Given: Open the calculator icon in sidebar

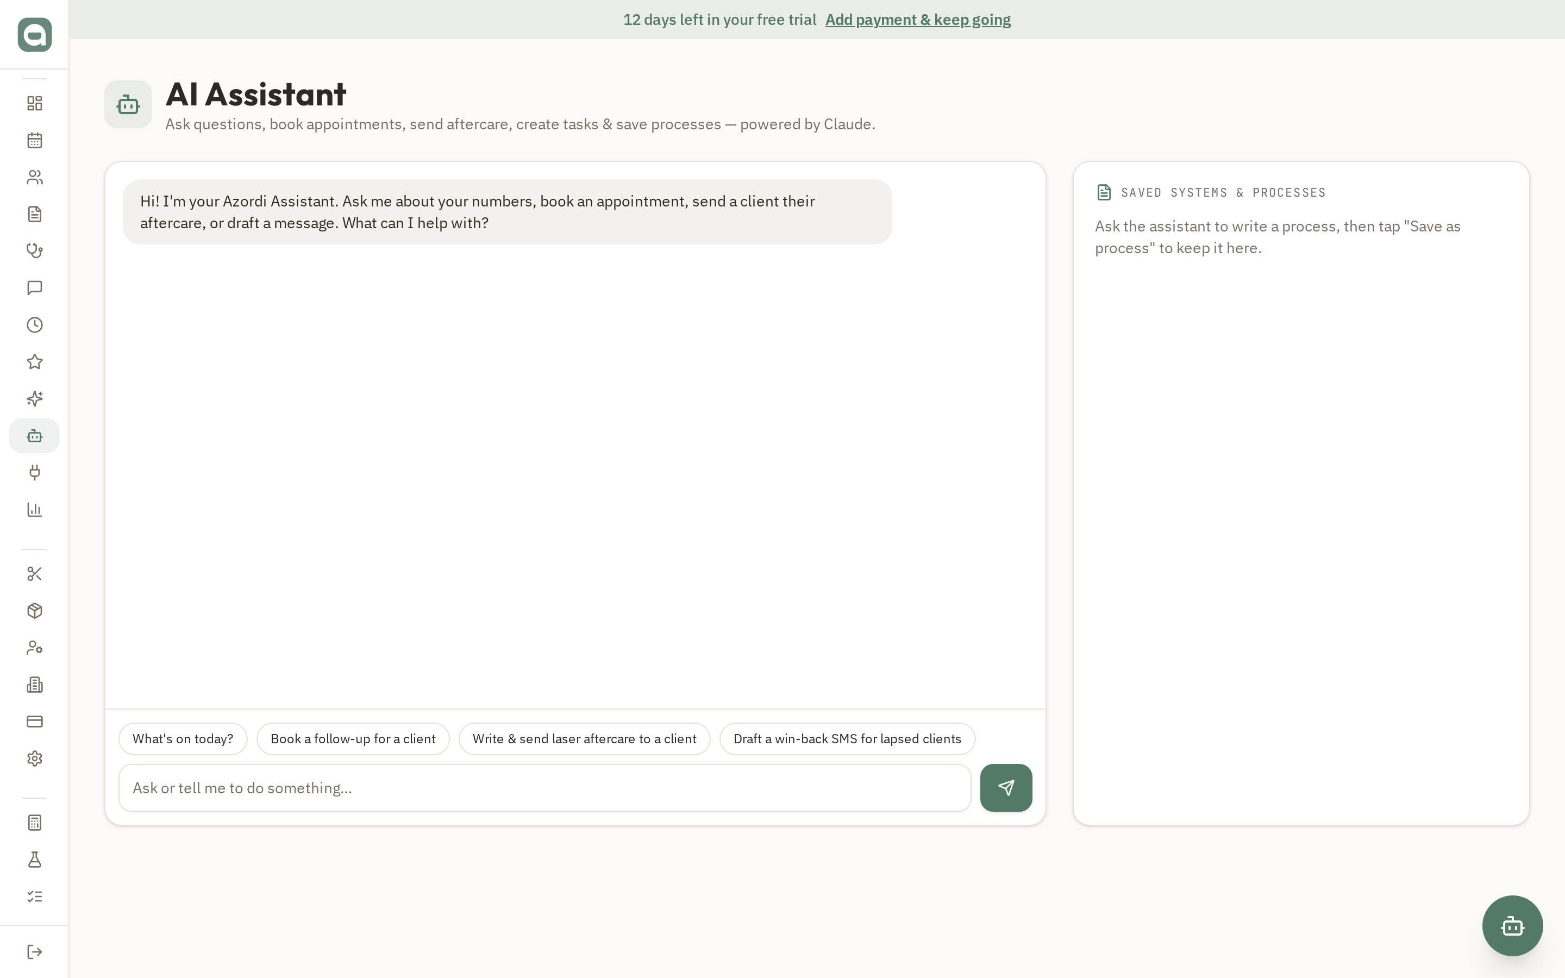Looking at the screenshot, I should tap(34, 823).
